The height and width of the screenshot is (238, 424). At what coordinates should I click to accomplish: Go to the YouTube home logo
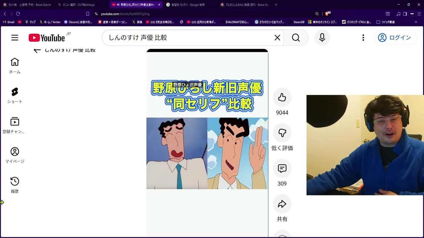47,38
